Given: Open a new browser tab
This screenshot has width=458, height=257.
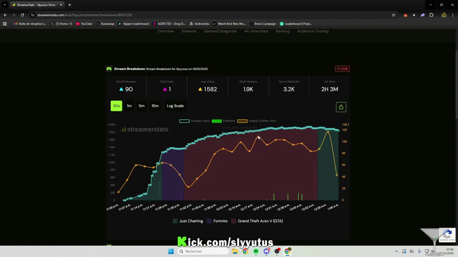Looking at the screenshot, I should [x=69, y=5].
